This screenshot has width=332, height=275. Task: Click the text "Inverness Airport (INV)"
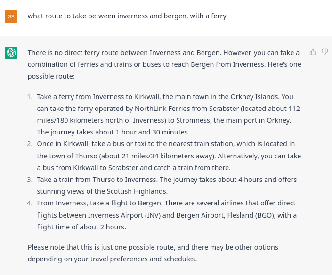coord(126,215)
